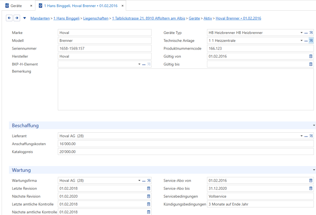Go to Mandanten breadcrumb link

click(x=40, y=18)
